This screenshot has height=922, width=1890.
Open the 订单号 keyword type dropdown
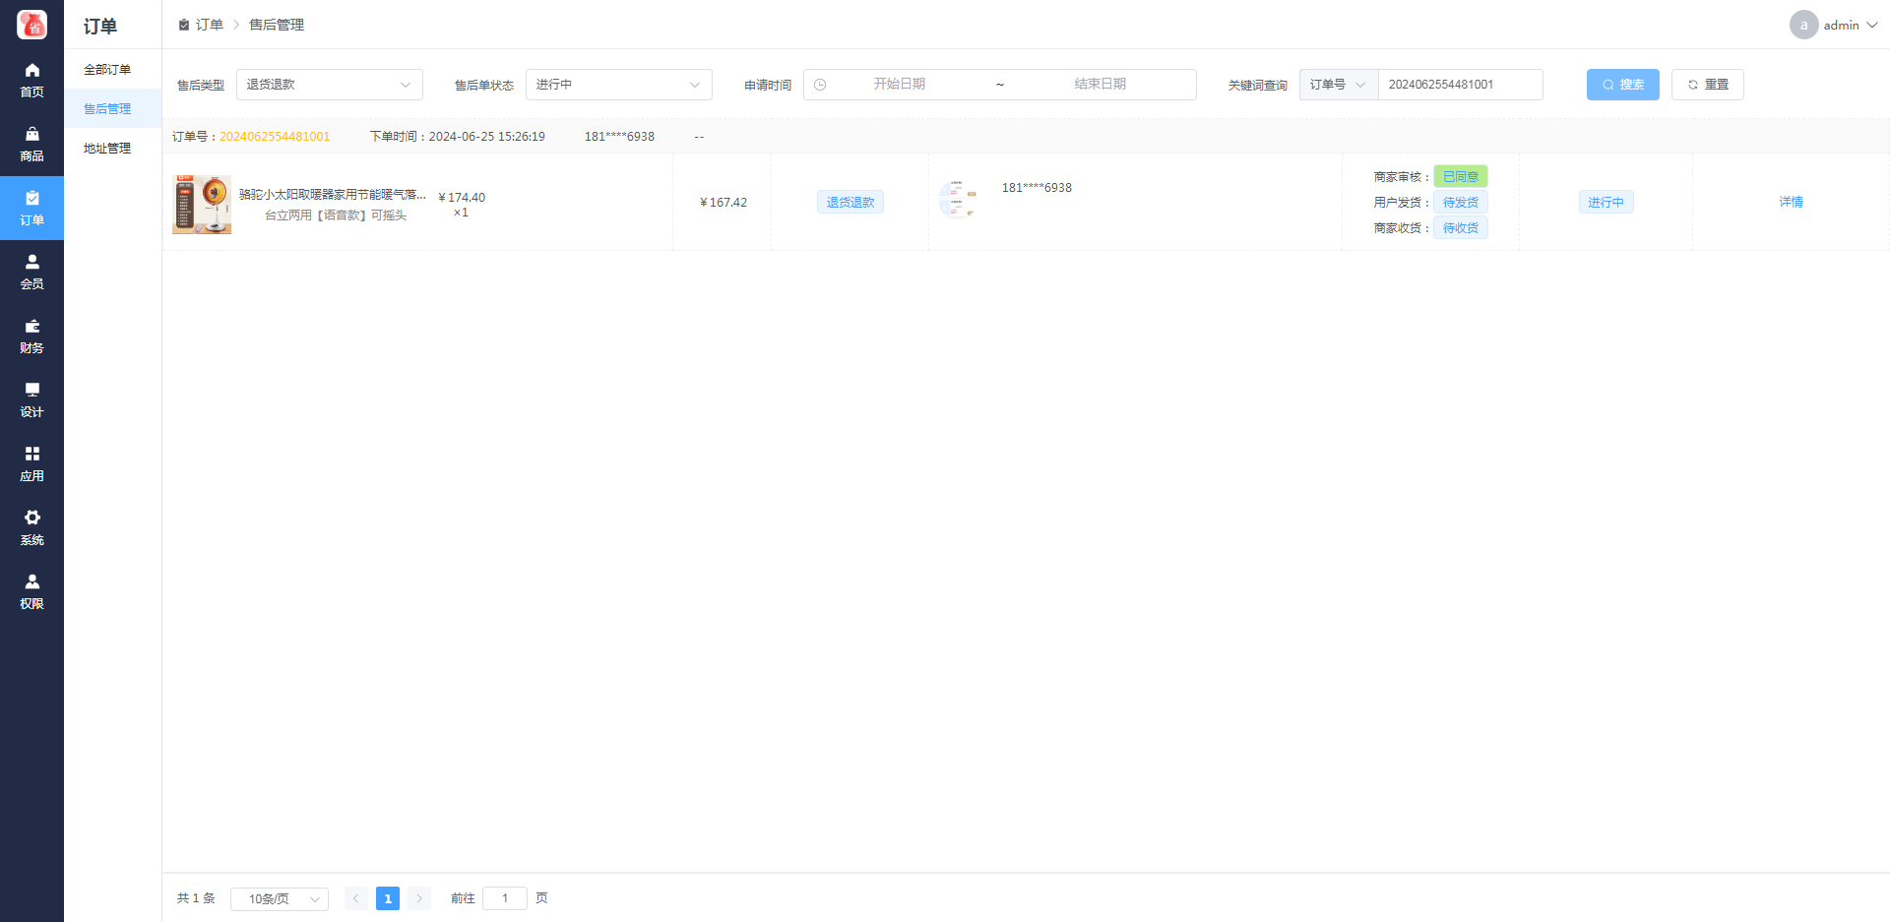1338,85
